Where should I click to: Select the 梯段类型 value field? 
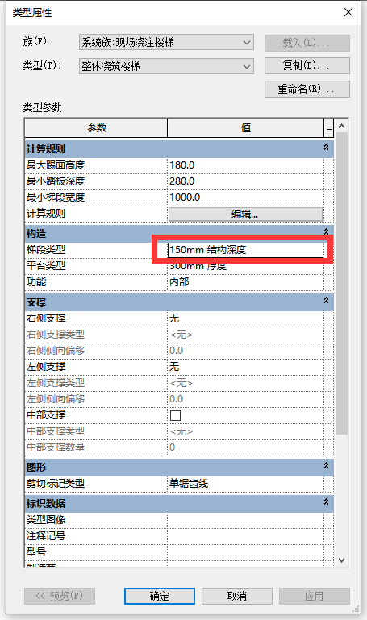[x=245, y=250]
